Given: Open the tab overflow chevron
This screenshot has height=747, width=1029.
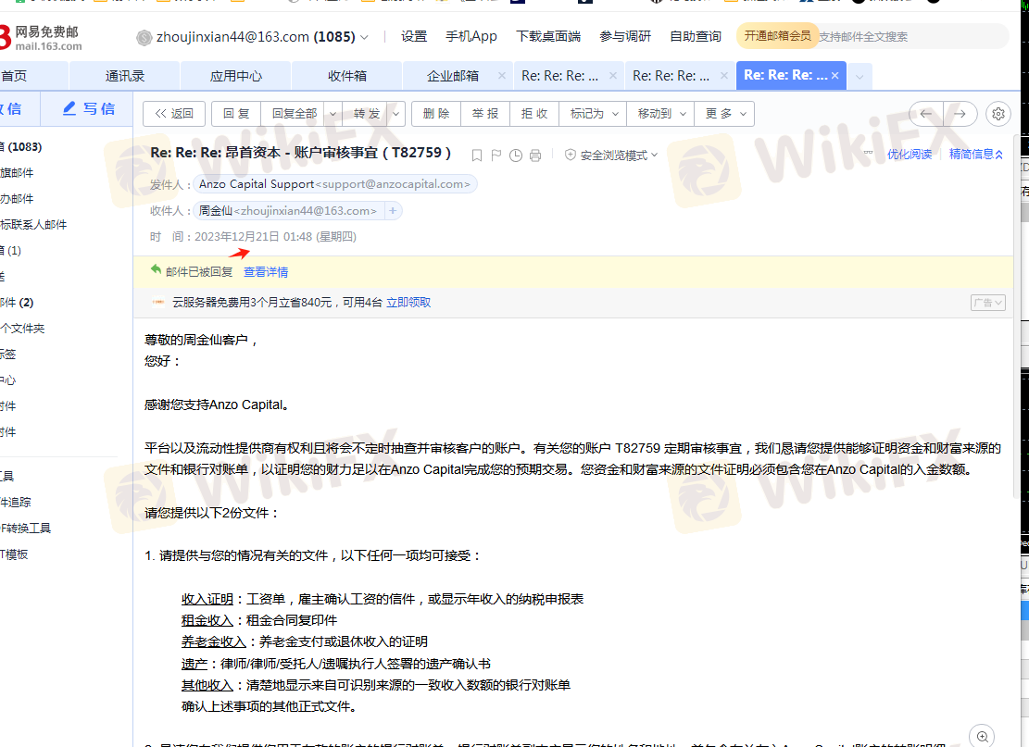Looking at the screenshot, I should tap(859, 77).
